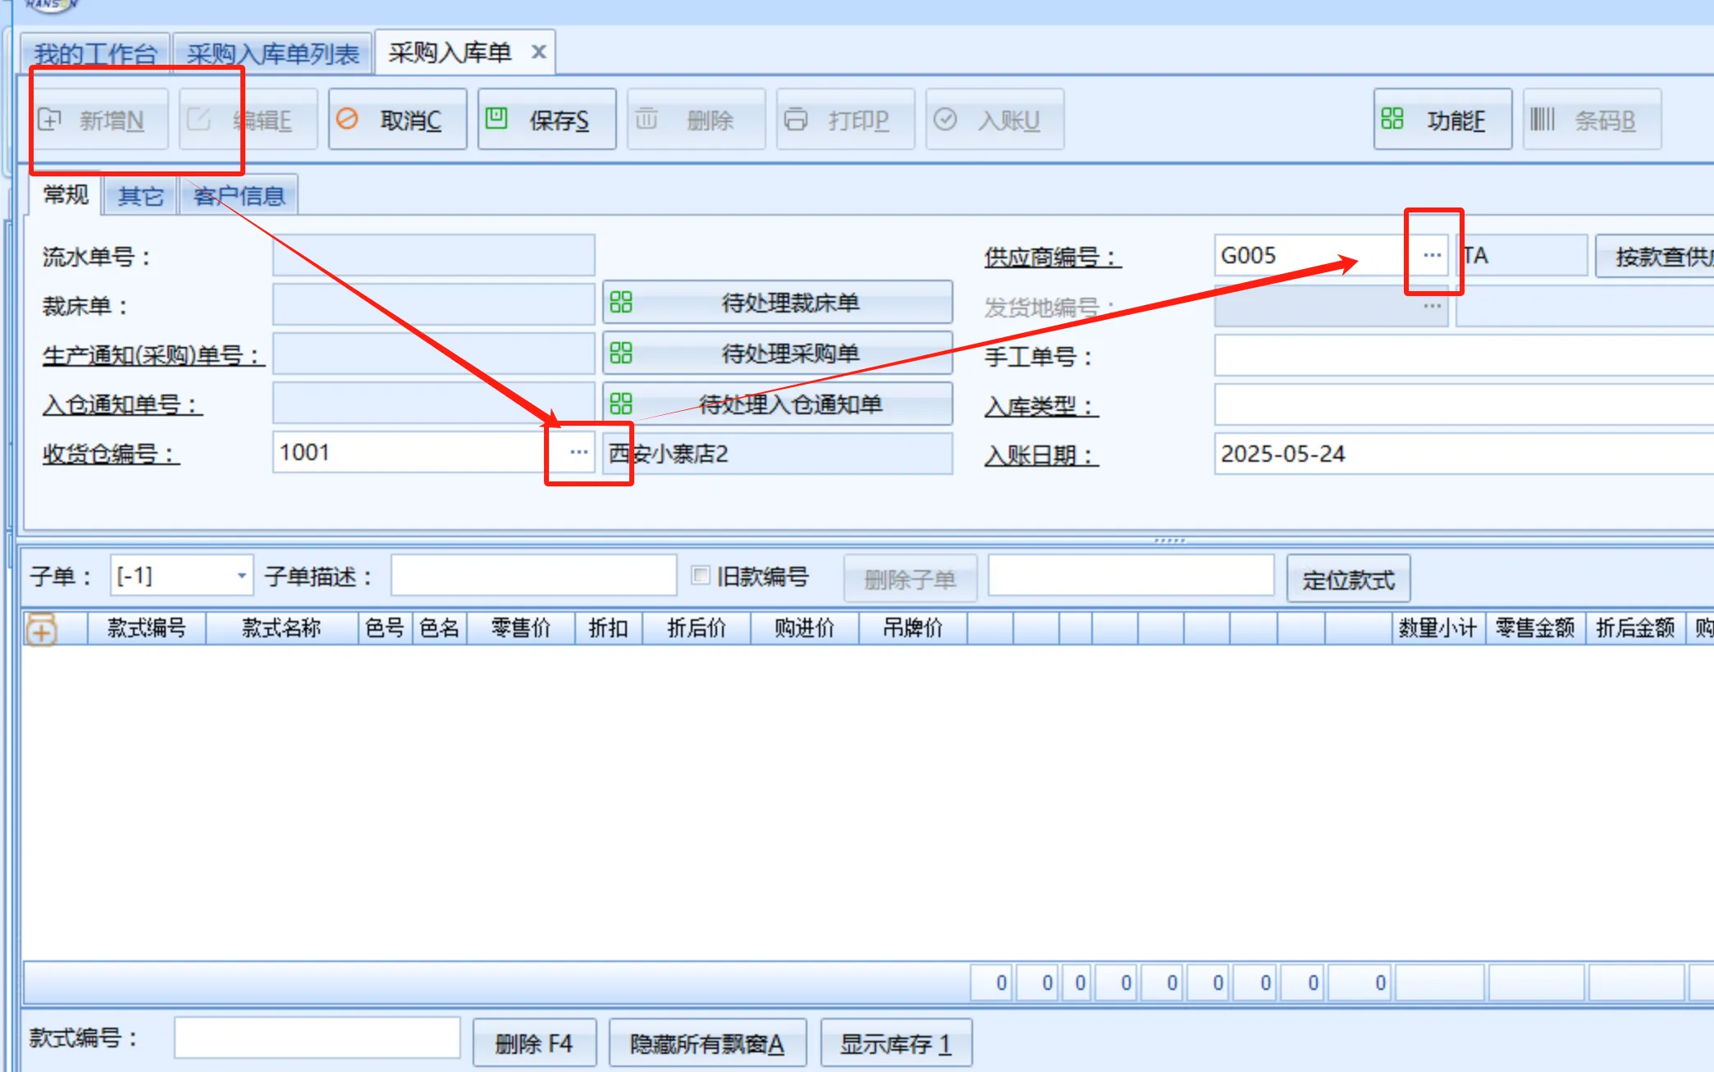Open 待处理采购单 pending purchase button
Screen dimensions: 1714x1072
[x=777, y=354]
